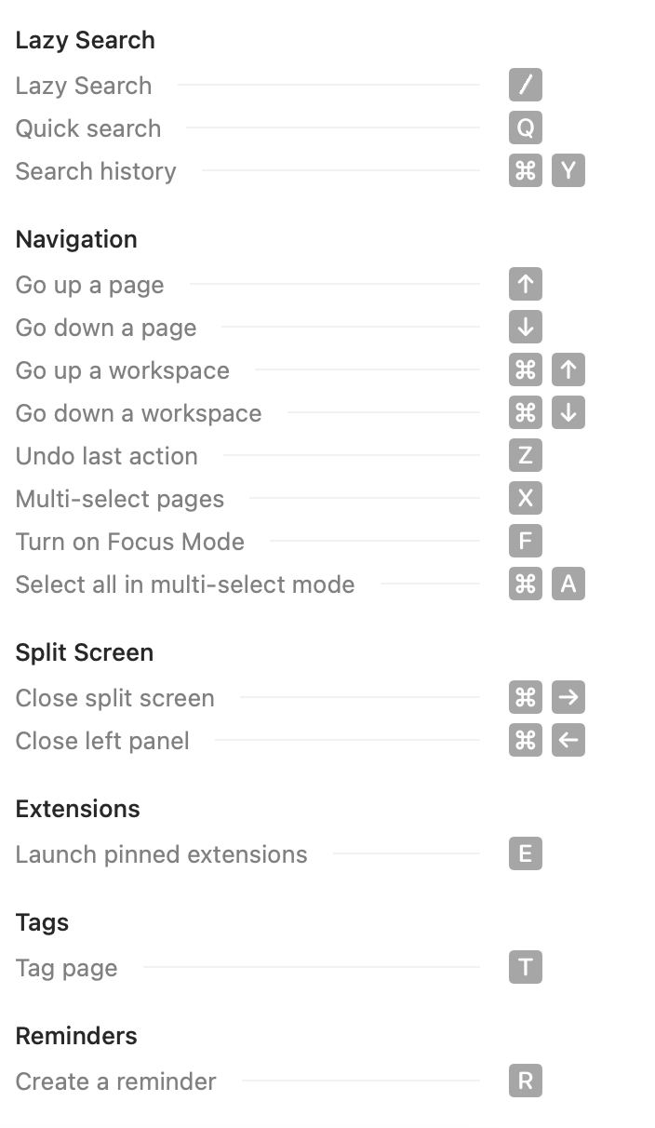Image resolution: width=655 pixels, height=1128 pixels.
Task: Click the Z key icon for Undo last action
Action: [526, 456]
